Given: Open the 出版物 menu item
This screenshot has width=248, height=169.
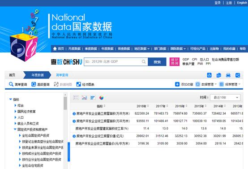Looking at the screenshot, I should [214, 48].
